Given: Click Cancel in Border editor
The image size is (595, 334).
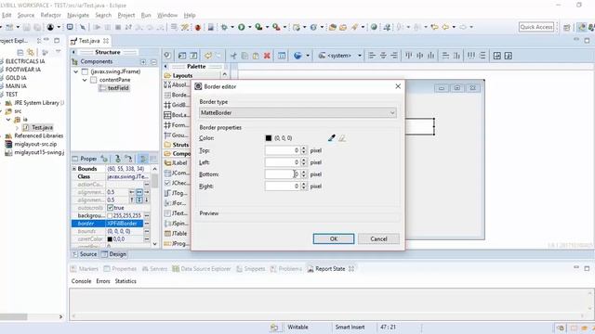Looking at the screenshot, I should point(378,239).
